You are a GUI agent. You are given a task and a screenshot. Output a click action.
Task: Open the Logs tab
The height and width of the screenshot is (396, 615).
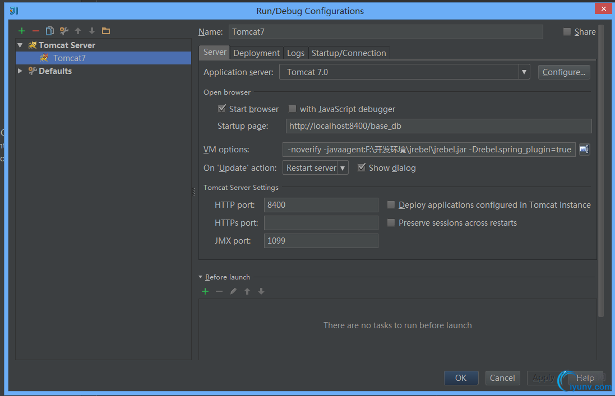pos(296,53)
